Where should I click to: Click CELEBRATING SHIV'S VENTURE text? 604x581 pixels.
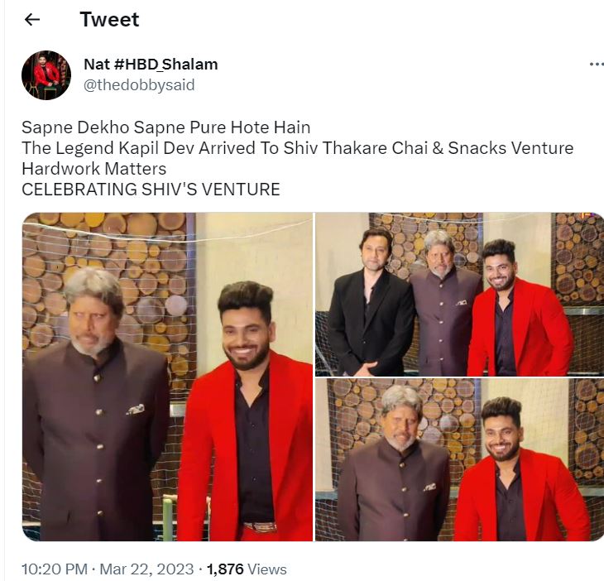[151, 190]
